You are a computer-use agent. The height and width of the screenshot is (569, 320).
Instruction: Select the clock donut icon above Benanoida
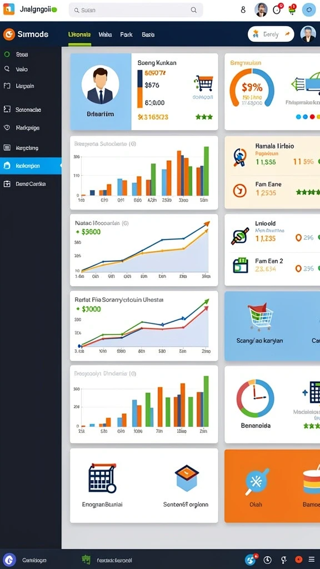[255, 398]
